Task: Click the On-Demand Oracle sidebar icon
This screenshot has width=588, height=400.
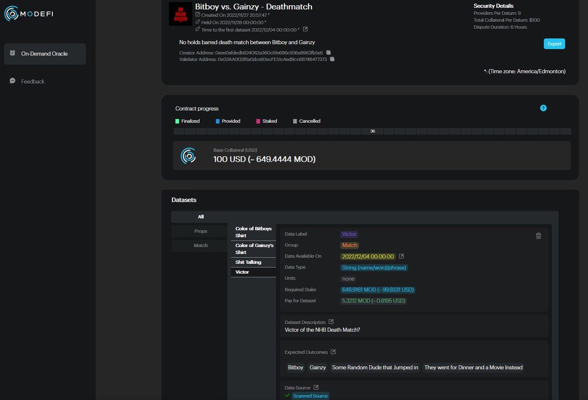Action: pos(13,53)
